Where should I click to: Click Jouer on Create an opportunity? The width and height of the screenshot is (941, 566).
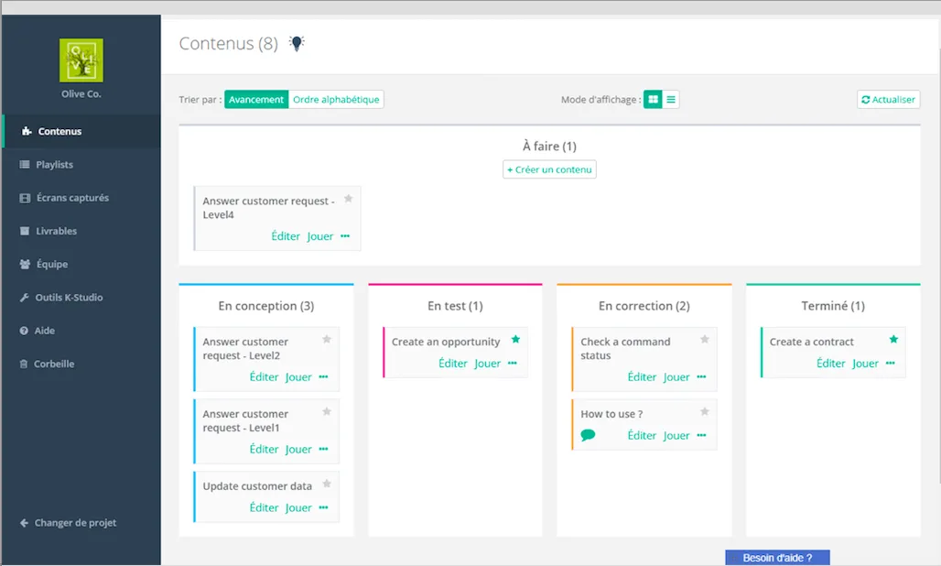[487, 363]
